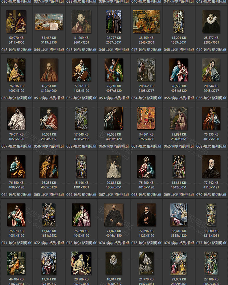Select the white-robed figure thumbnail of file 057

[16, 118]
